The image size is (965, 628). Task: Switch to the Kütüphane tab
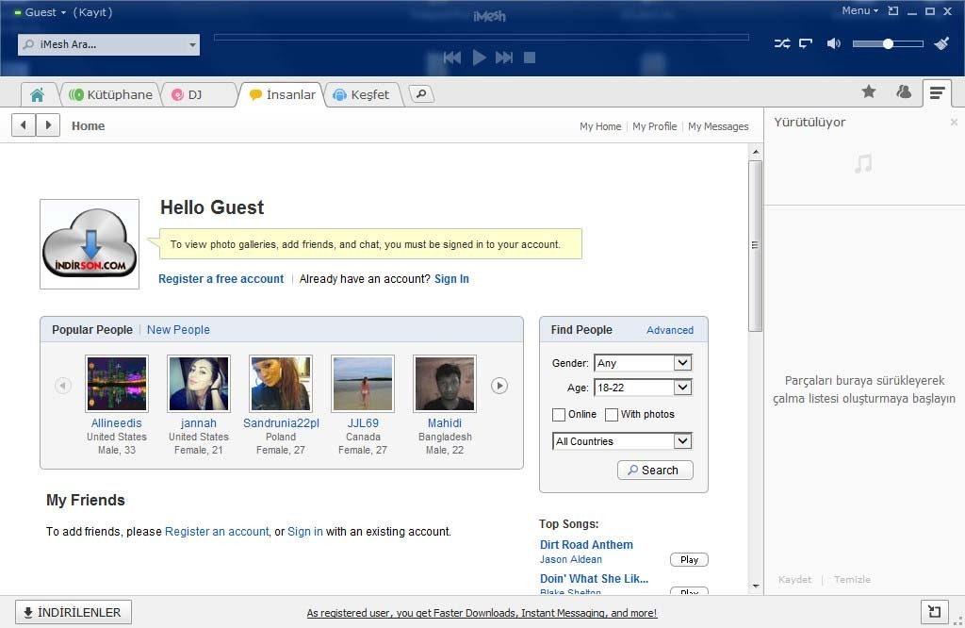111,95
